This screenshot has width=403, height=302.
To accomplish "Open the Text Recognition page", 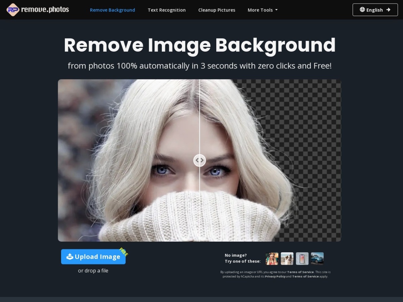I will [x=167, y=10].
